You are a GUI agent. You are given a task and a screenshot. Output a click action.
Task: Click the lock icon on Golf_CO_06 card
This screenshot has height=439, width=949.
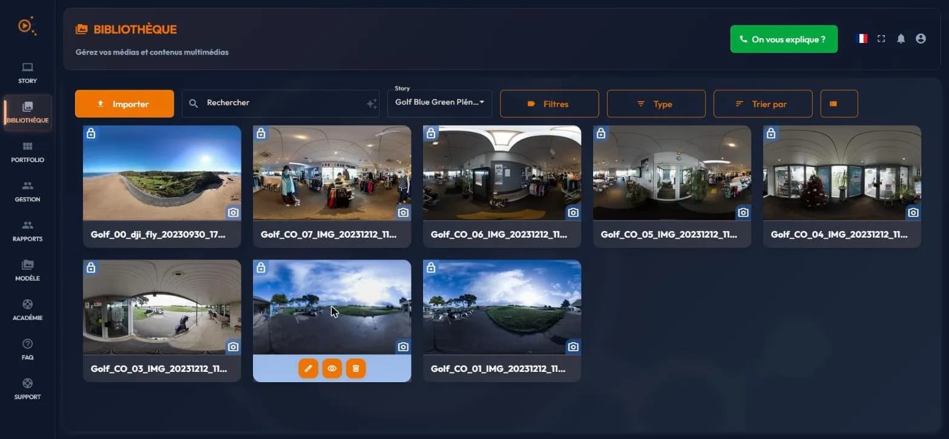pyautogui.click(x=431, y=133)
